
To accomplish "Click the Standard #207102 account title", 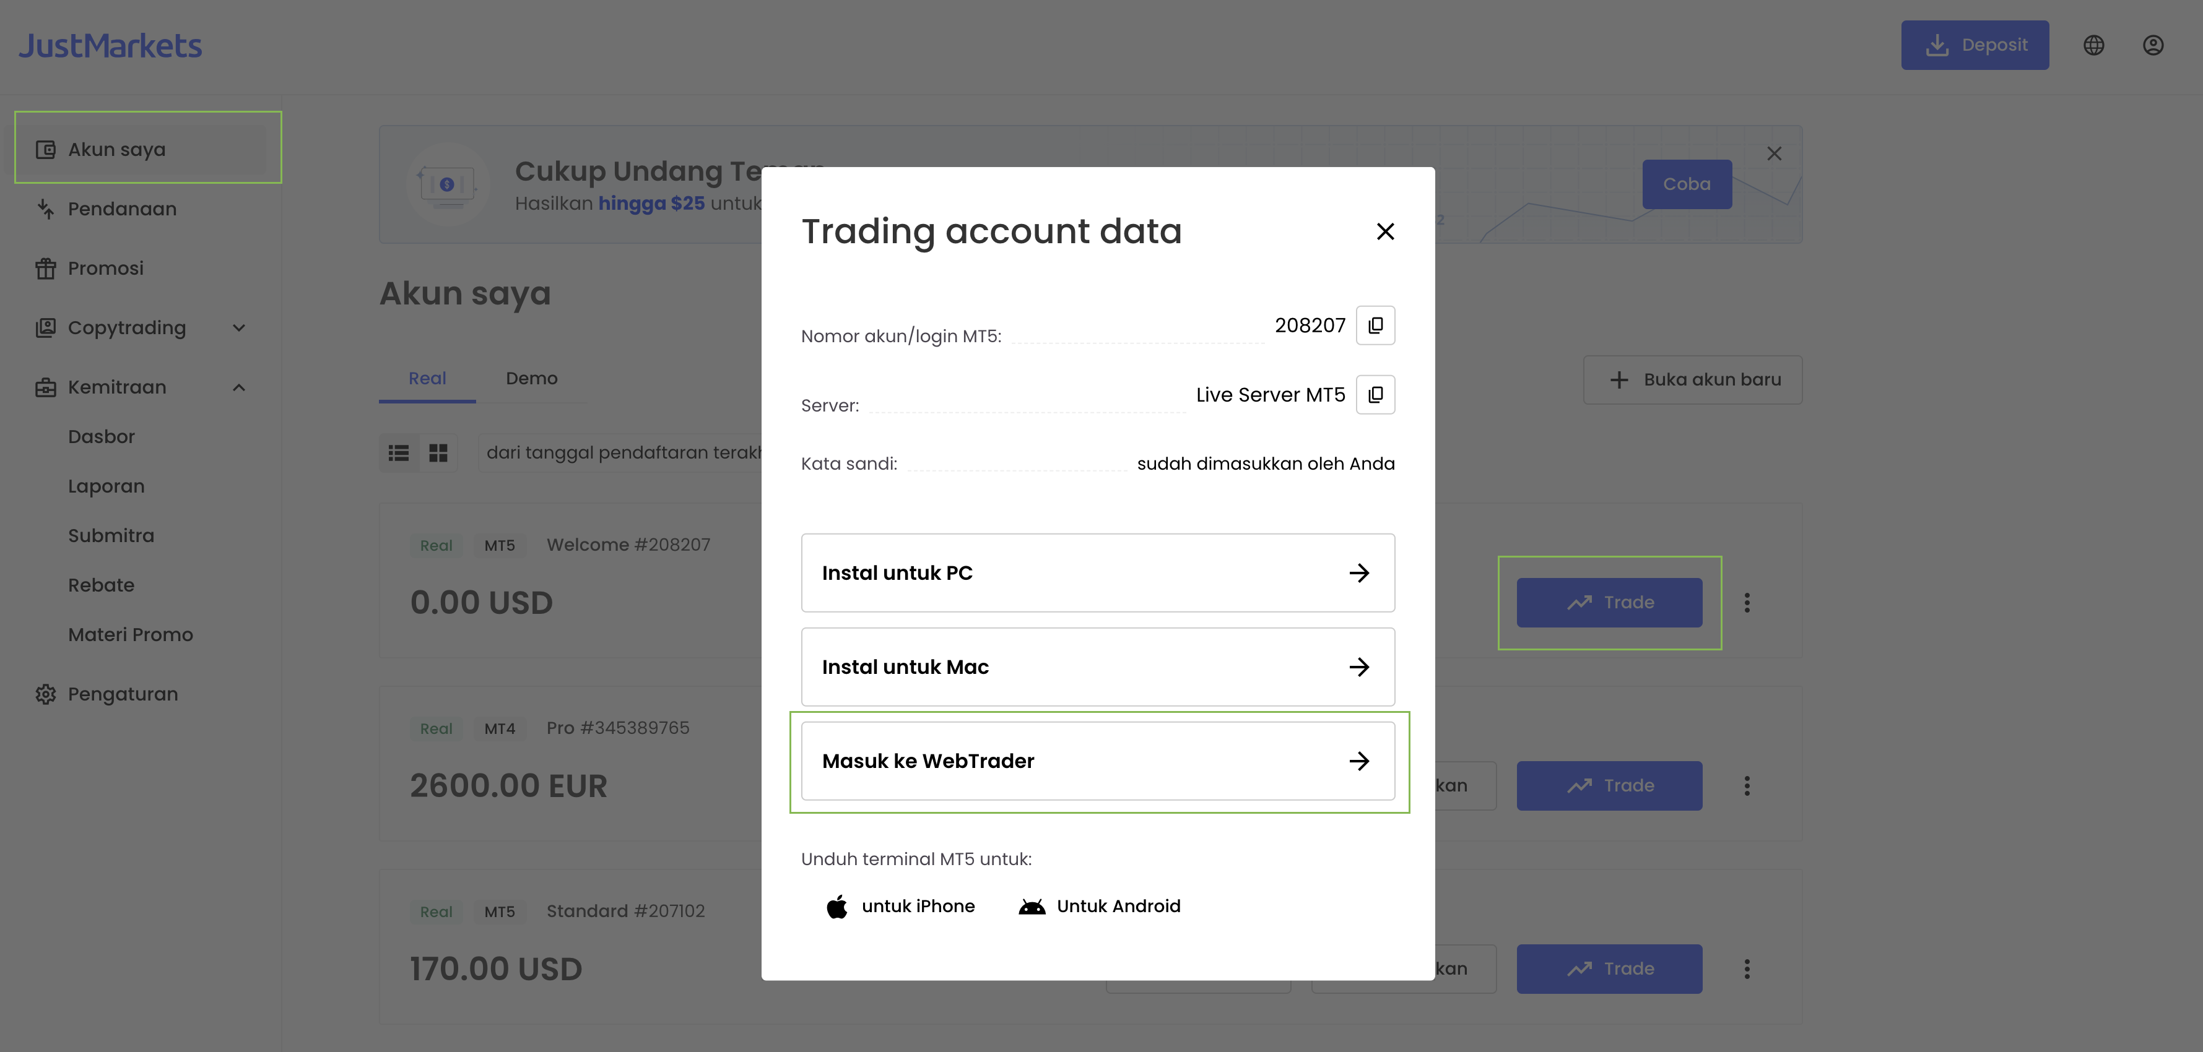I will [x=626, y=911].
